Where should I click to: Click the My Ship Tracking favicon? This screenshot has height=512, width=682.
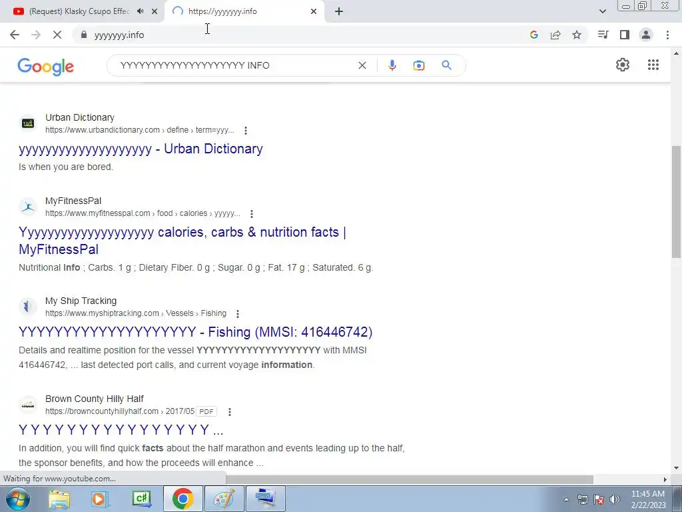(28, 307)
